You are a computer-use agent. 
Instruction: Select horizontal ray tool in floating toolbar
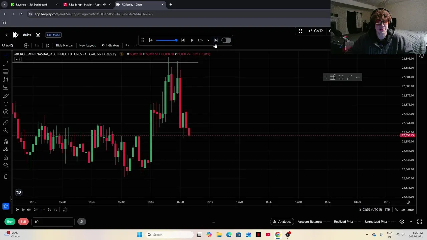pyautogui.click(x=358, y=77)
